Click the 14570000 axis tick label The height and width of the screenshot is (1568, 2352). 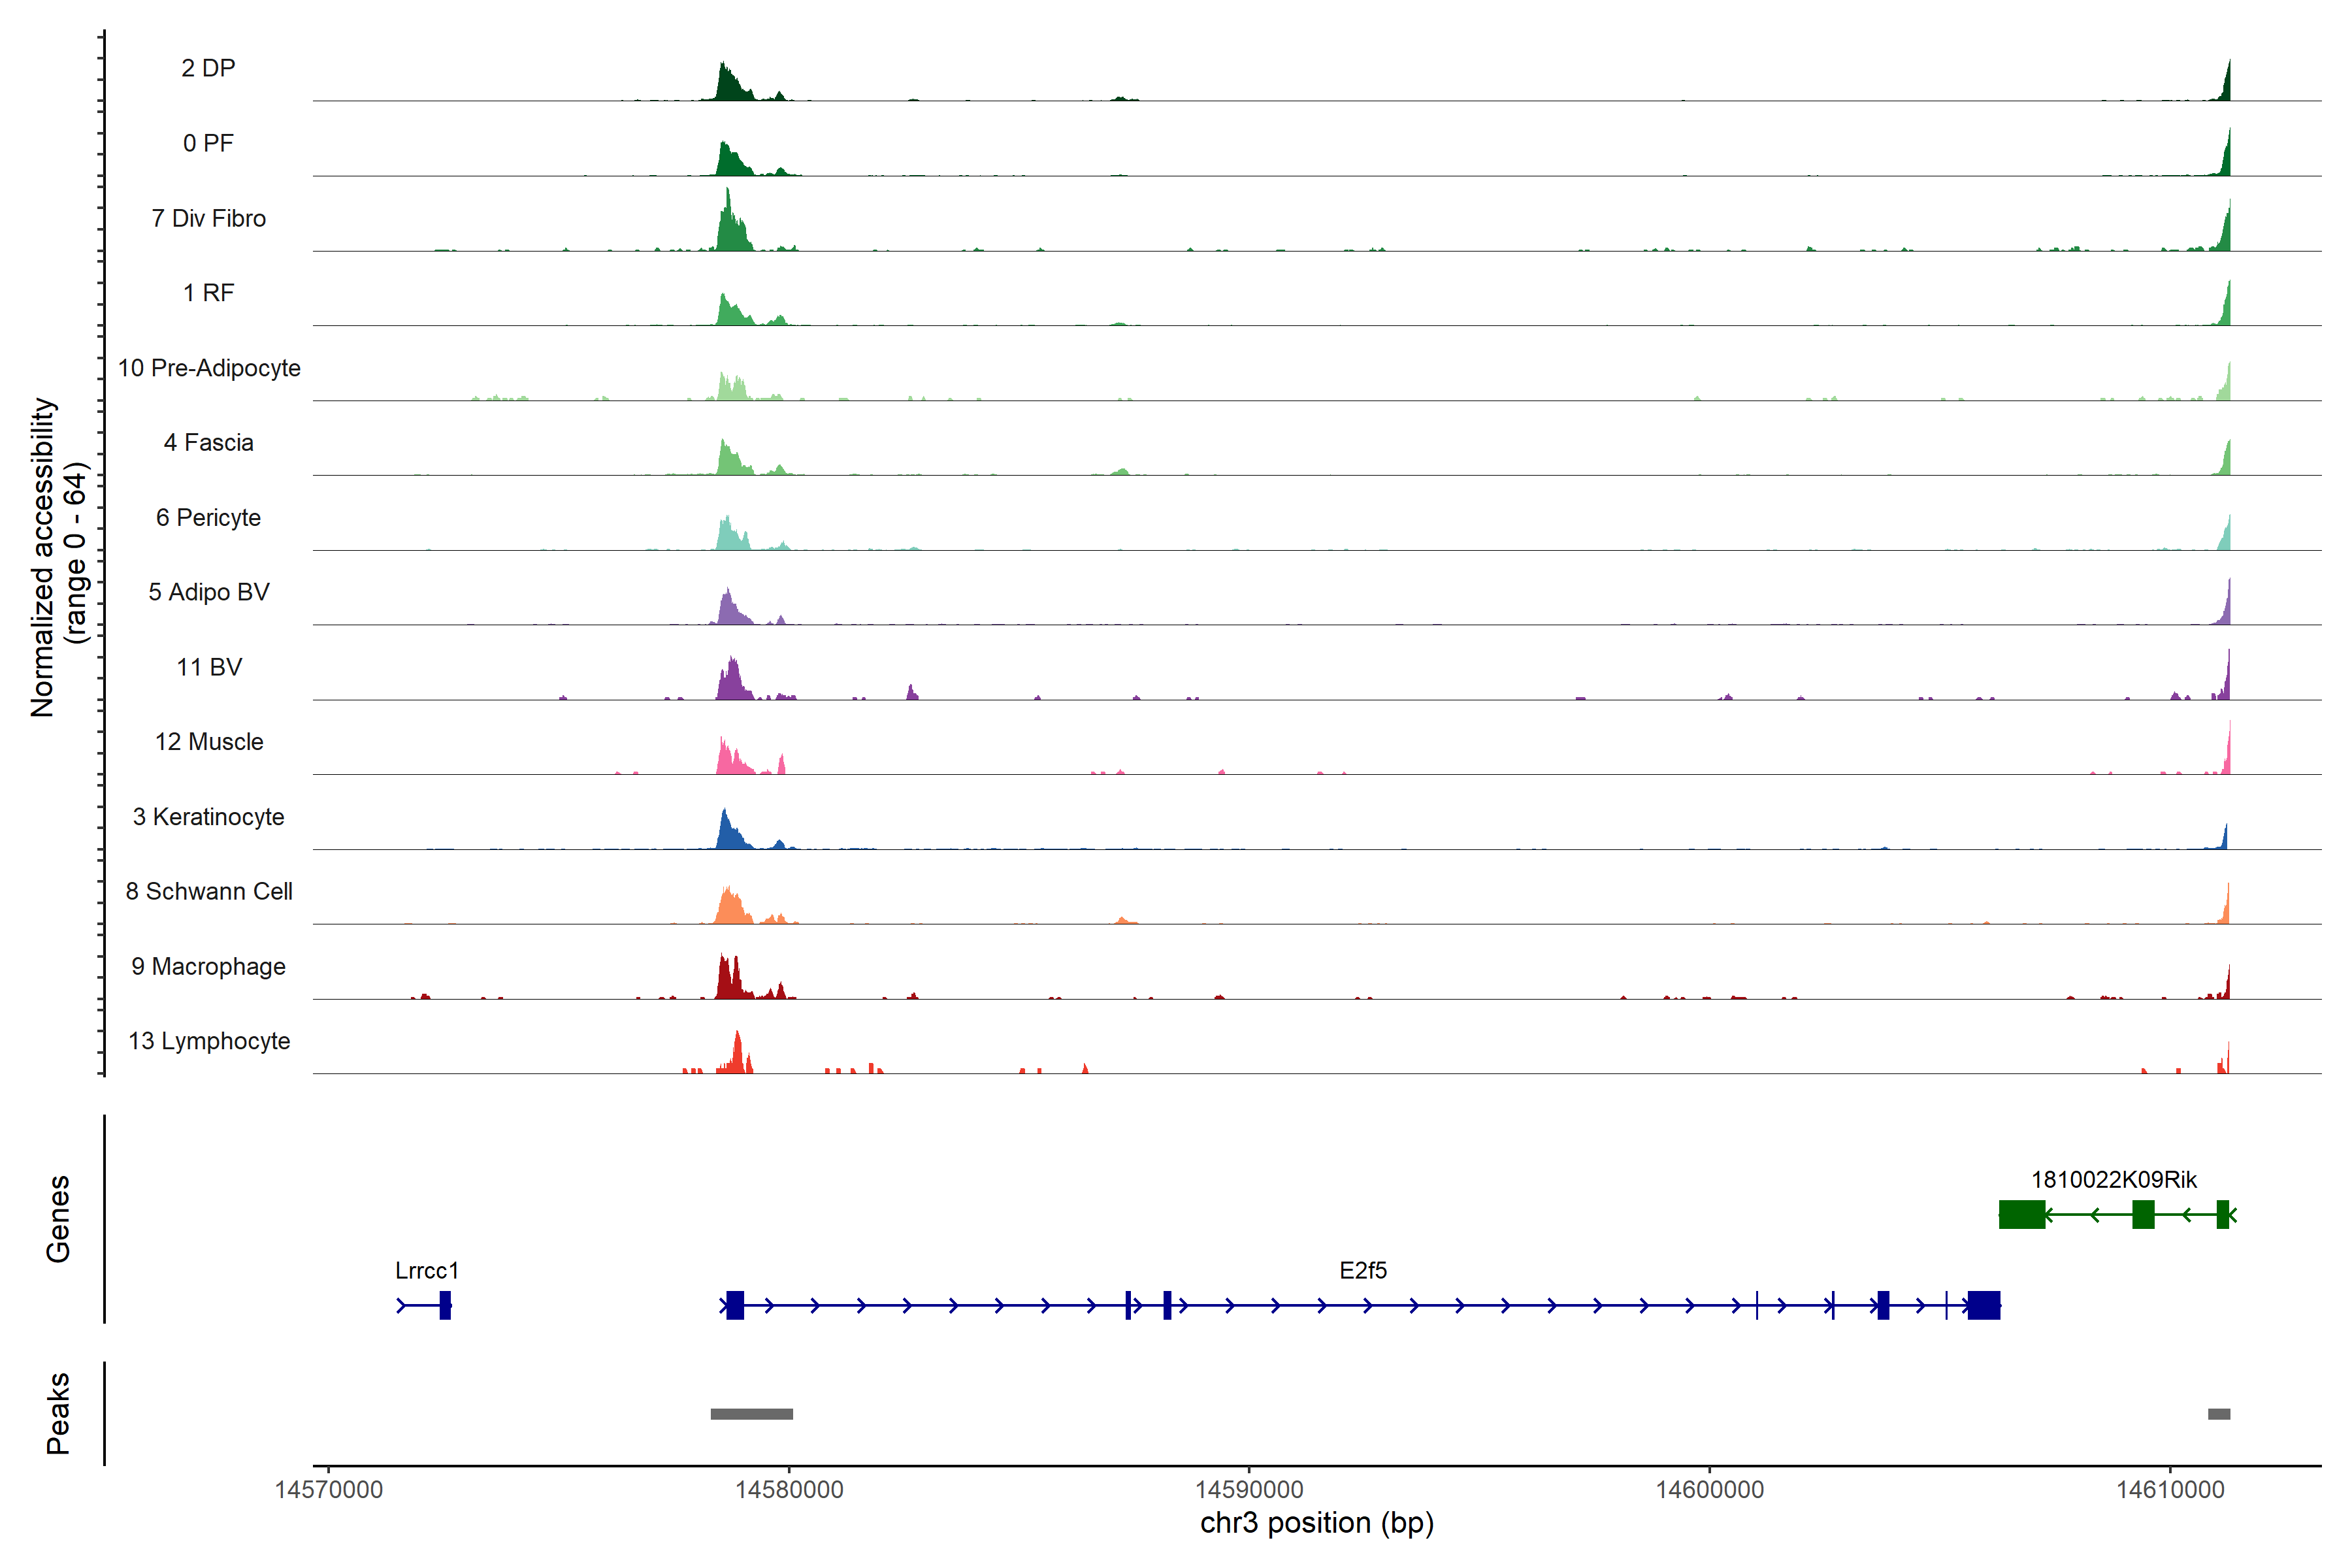pyautogui.click(x=328, y=1489)
